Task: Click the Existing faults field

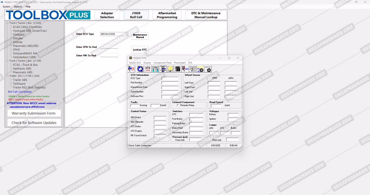Action: pyautogui.click(x=135, y=105)
